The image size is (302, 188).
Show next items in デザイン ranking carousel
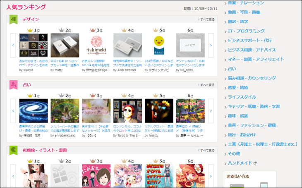point(211,45)
